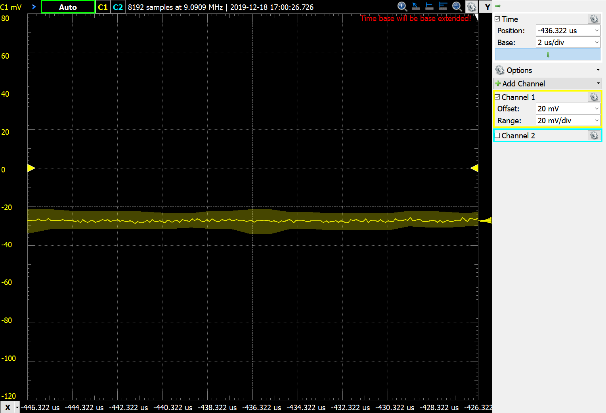The image size is (606, 413).
Task: Click the blue bar with green down arrow
Action: [548, 55]
